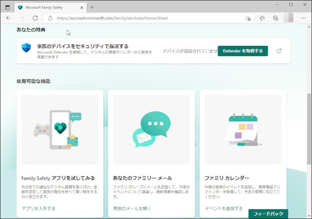312x219 pixels.
Task: Click the Family Safety app illustration
Action: click(60, 130)
